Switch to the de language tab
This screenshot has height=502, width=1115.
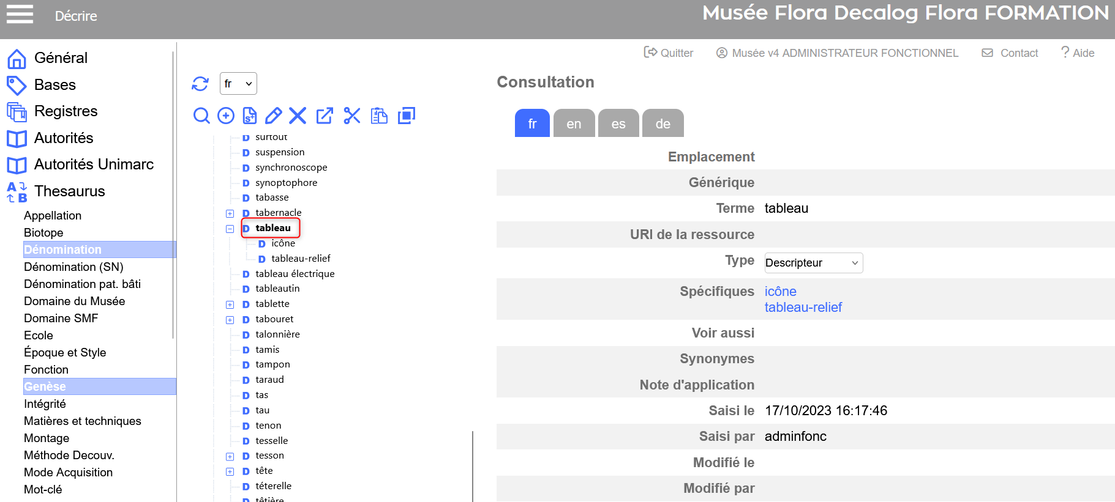click(x=663, y=124)
